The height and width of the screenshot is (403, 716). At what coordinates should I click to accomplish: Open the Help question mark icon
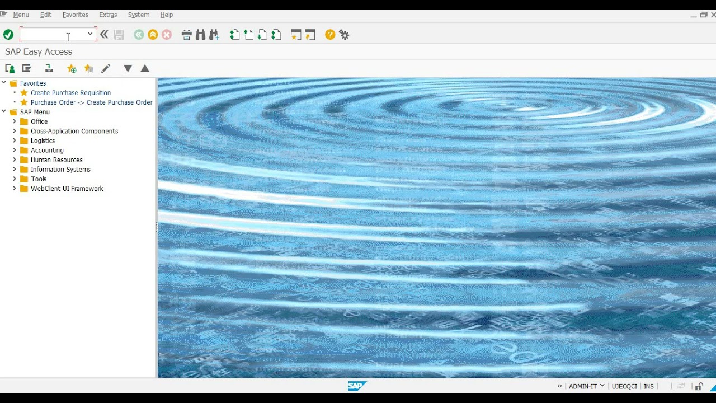click(x=330, y=35)
